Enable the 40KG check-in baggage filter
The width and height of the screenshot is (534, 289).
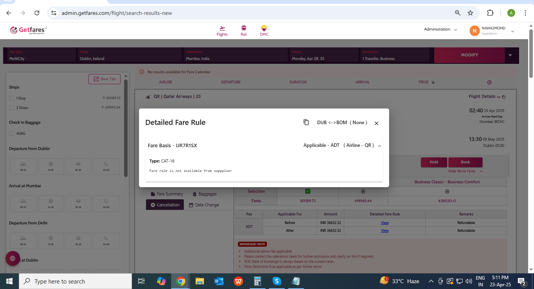pos(12,134)
